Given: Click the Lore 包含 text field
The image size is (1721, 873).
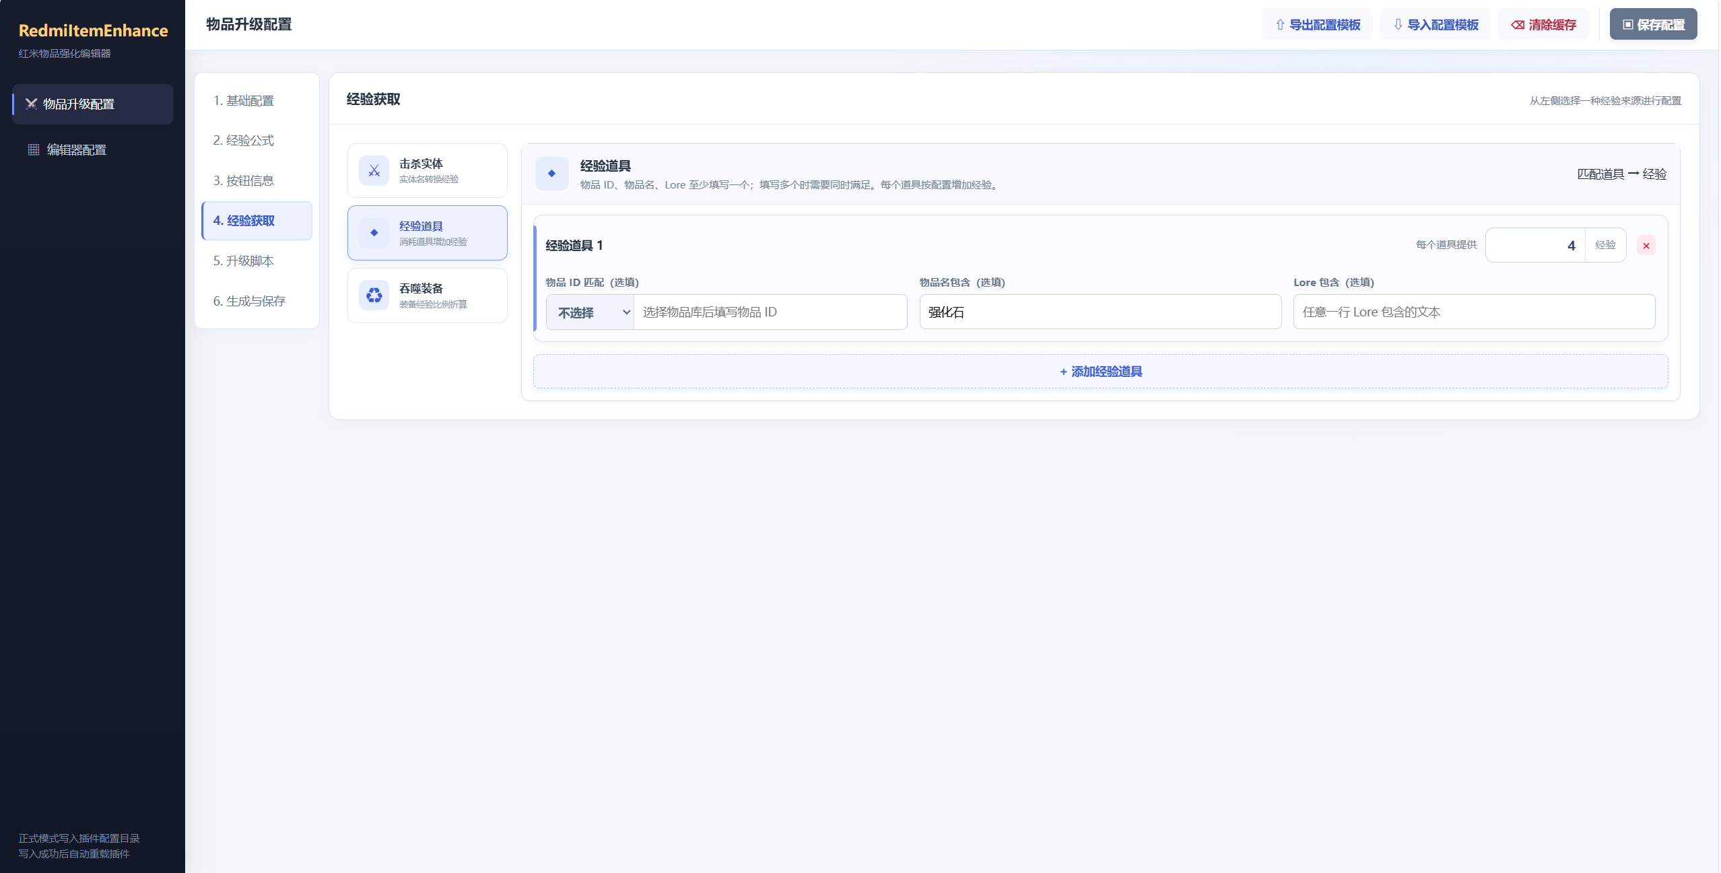Looking at the screenshot, I should pyautogui.click(x=1474, y=312).
